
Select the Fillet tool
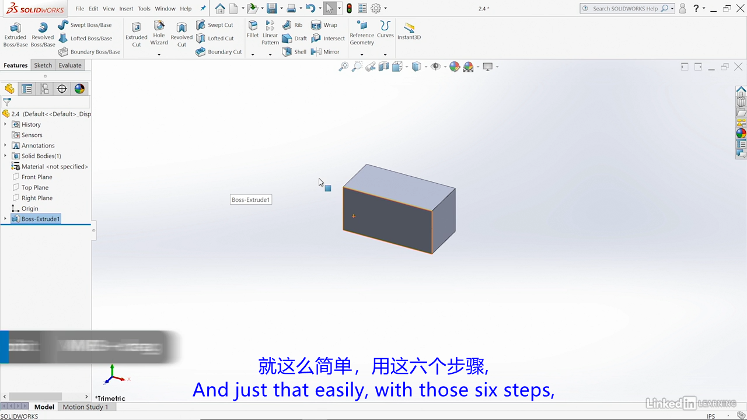click(253, 30)
